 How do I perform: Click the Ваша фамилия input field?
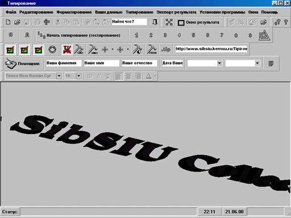pos(63,63)
